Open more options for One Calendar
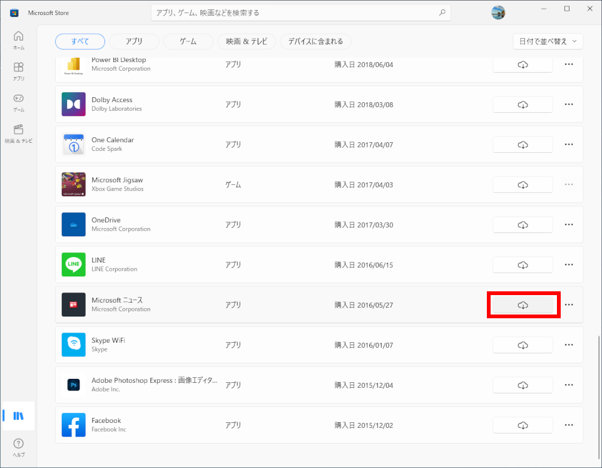602x468 pixels. (x=569, y=145)
